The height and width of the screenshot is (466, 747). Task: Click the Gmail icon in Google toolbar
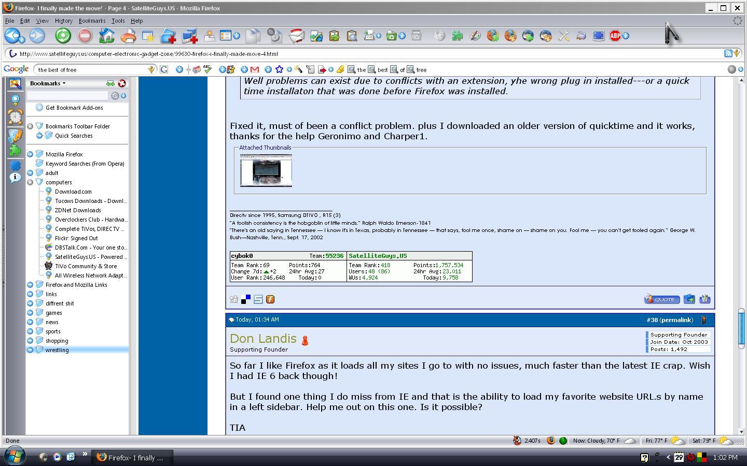pos(254,69)
